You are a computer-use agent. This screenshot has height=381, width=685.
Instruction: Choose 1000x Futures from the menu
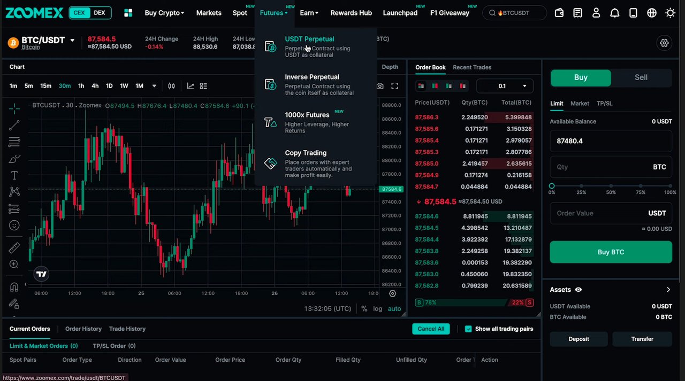tap(317, 122)
